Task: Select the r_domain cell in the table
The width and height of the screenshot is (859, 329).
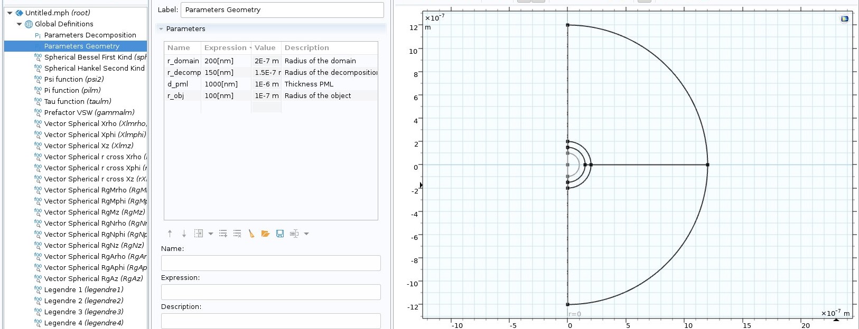Action: [183, 61]
